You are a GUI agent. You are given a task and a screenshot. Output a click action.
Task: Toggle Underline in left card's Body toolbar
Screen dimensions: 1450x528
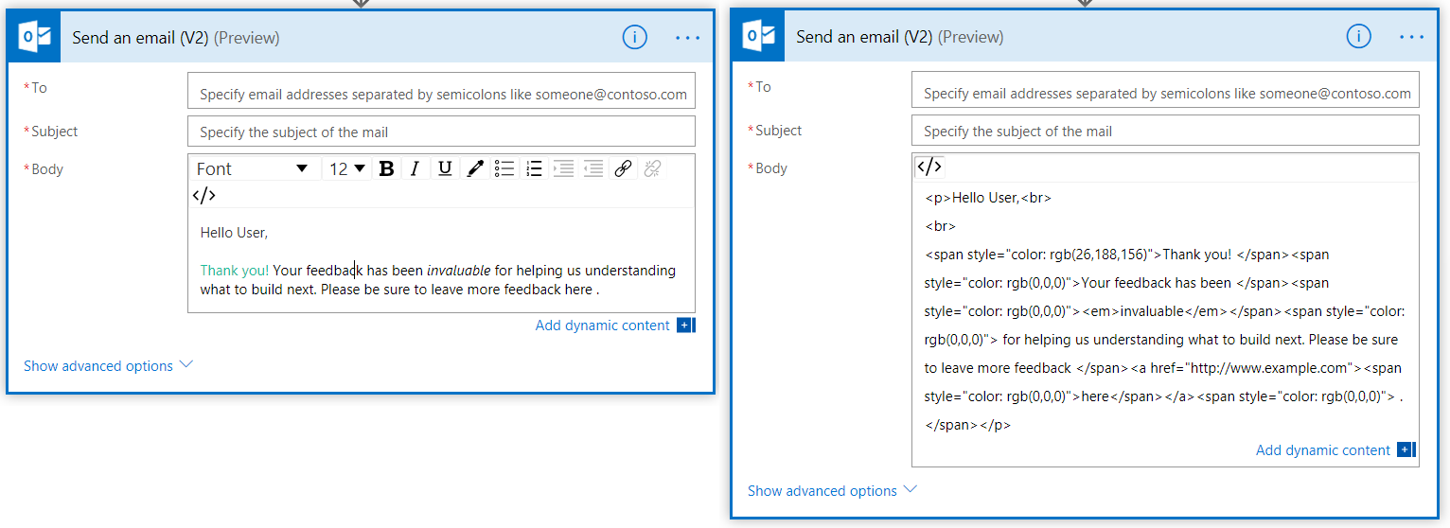coord(445,168)
